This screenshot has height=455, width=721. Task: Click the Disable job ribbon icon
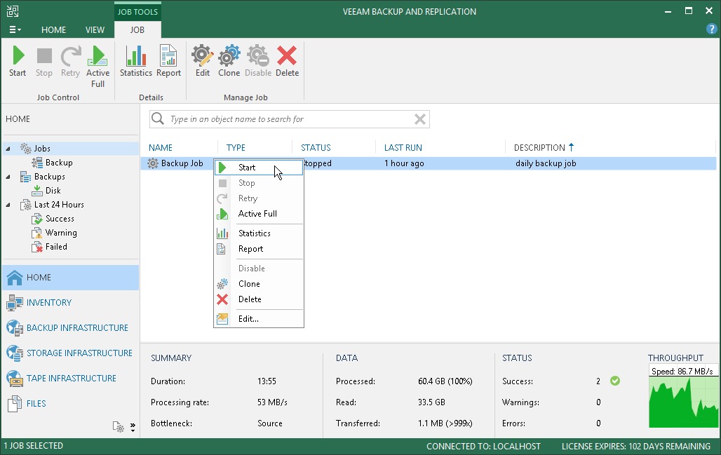pos(257,61)
